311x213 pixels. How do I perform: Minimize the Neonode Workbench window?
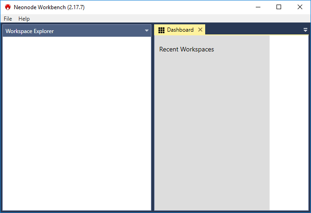pyautogui.click(x=258, y=7)
